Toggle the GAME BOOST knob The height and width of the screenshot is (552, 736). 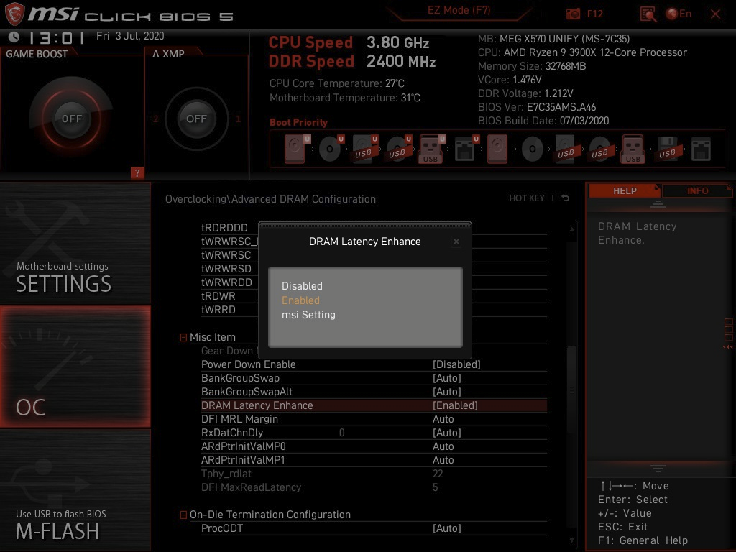click(71, 119)
